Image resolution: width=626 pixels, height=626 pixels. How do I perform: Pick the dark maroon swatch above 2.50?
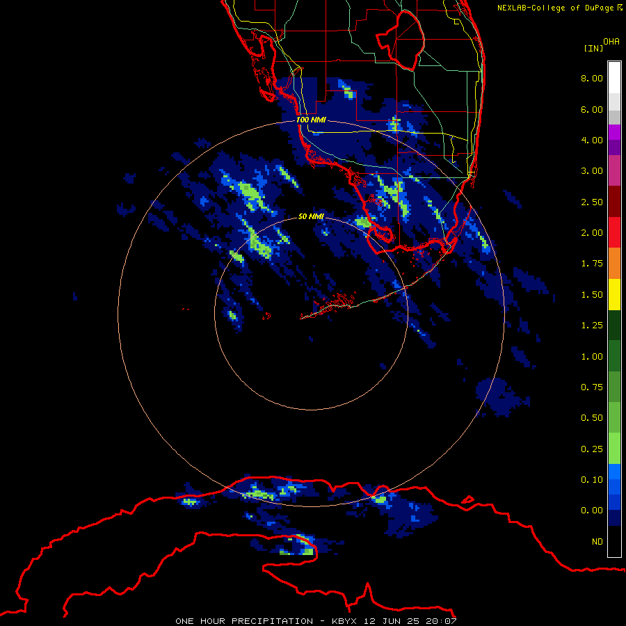pos(614,202)
